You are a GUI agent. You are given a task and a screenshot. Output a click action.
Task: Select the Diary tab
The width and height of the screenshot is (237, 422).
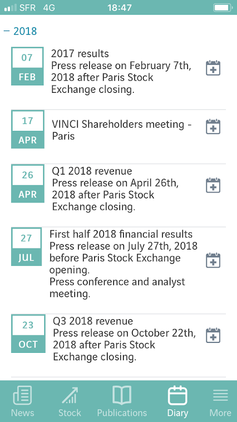pos(177,401)
